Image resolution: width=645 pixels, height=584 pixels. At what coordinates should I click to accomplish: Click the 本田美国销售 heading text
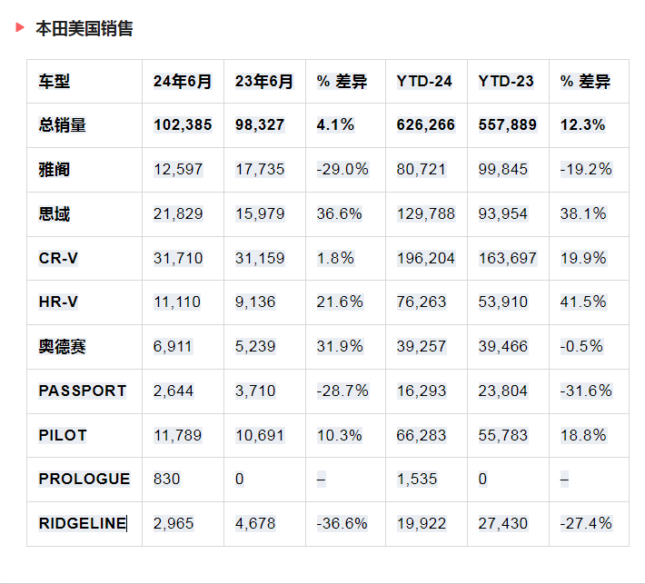pyautogui.click(x=84, y=29)
